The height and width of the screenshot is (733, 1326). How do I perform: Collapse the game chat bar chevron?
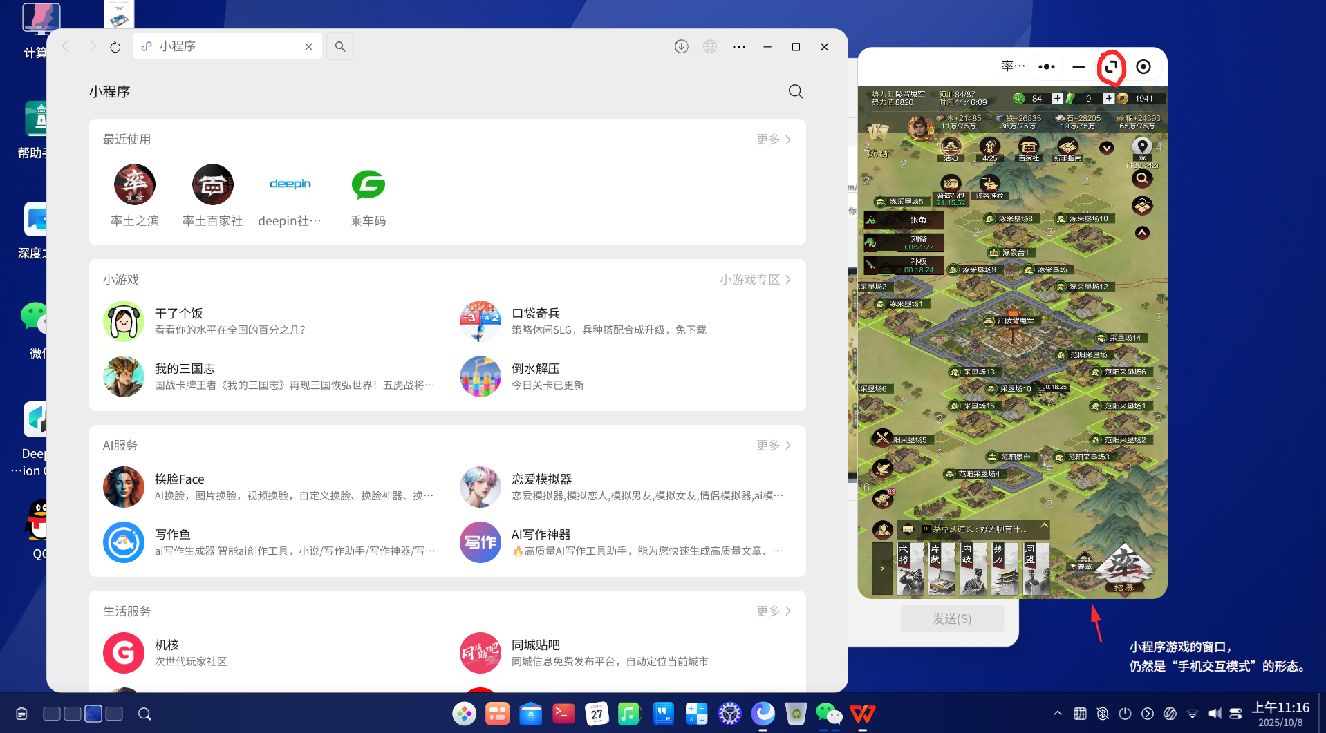[x=1044, y=526]
